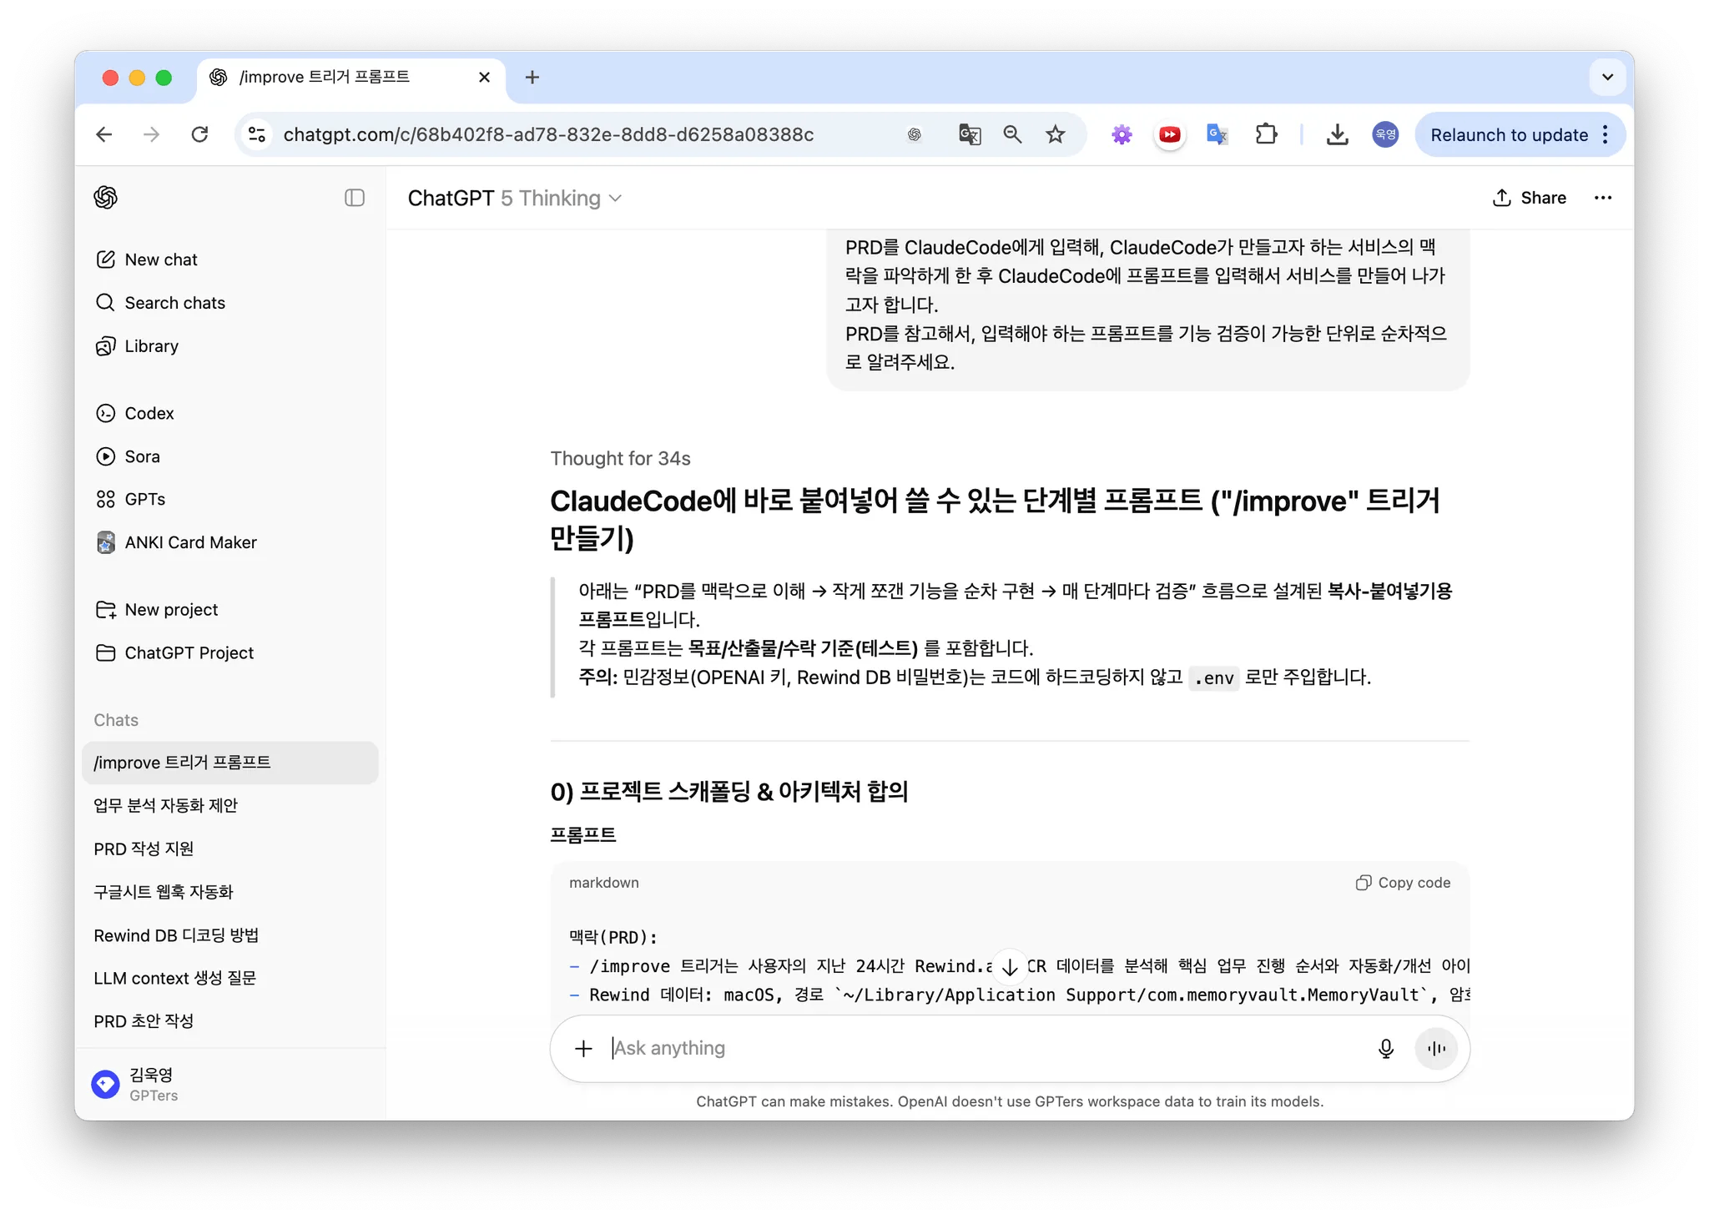Open the Extensions puzzle menu
This screenshot has width=1709, height=1219.
1266,134
